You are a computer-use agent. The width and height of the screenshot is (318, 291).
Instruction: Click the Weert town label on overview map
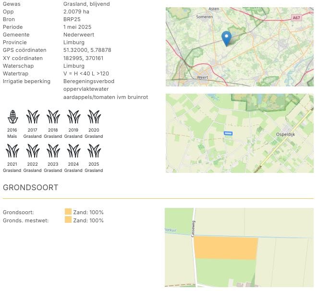[202, 77]
